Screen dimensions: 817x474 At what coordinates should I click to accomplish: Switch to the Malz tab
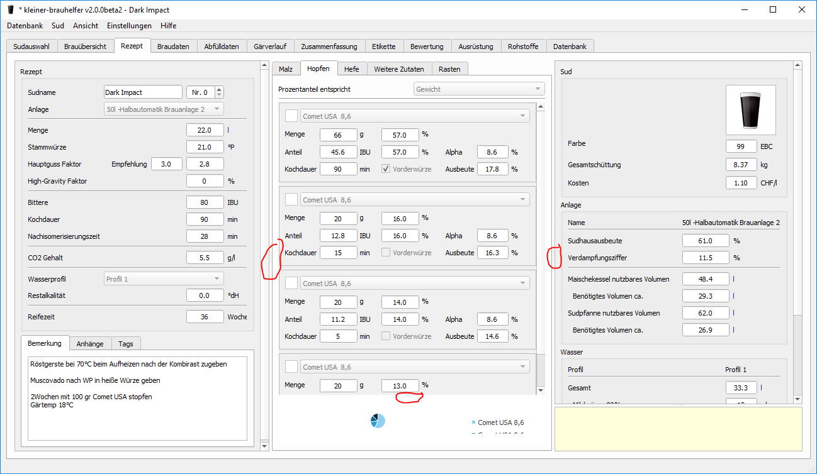(x=286, y=69)
